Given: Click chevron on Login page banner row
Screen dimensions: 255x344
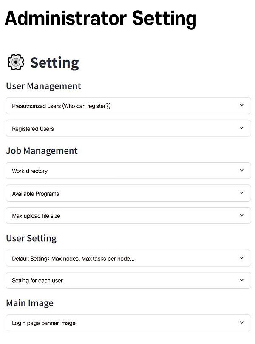Looking at the screenshot, I should click(241, 322).
